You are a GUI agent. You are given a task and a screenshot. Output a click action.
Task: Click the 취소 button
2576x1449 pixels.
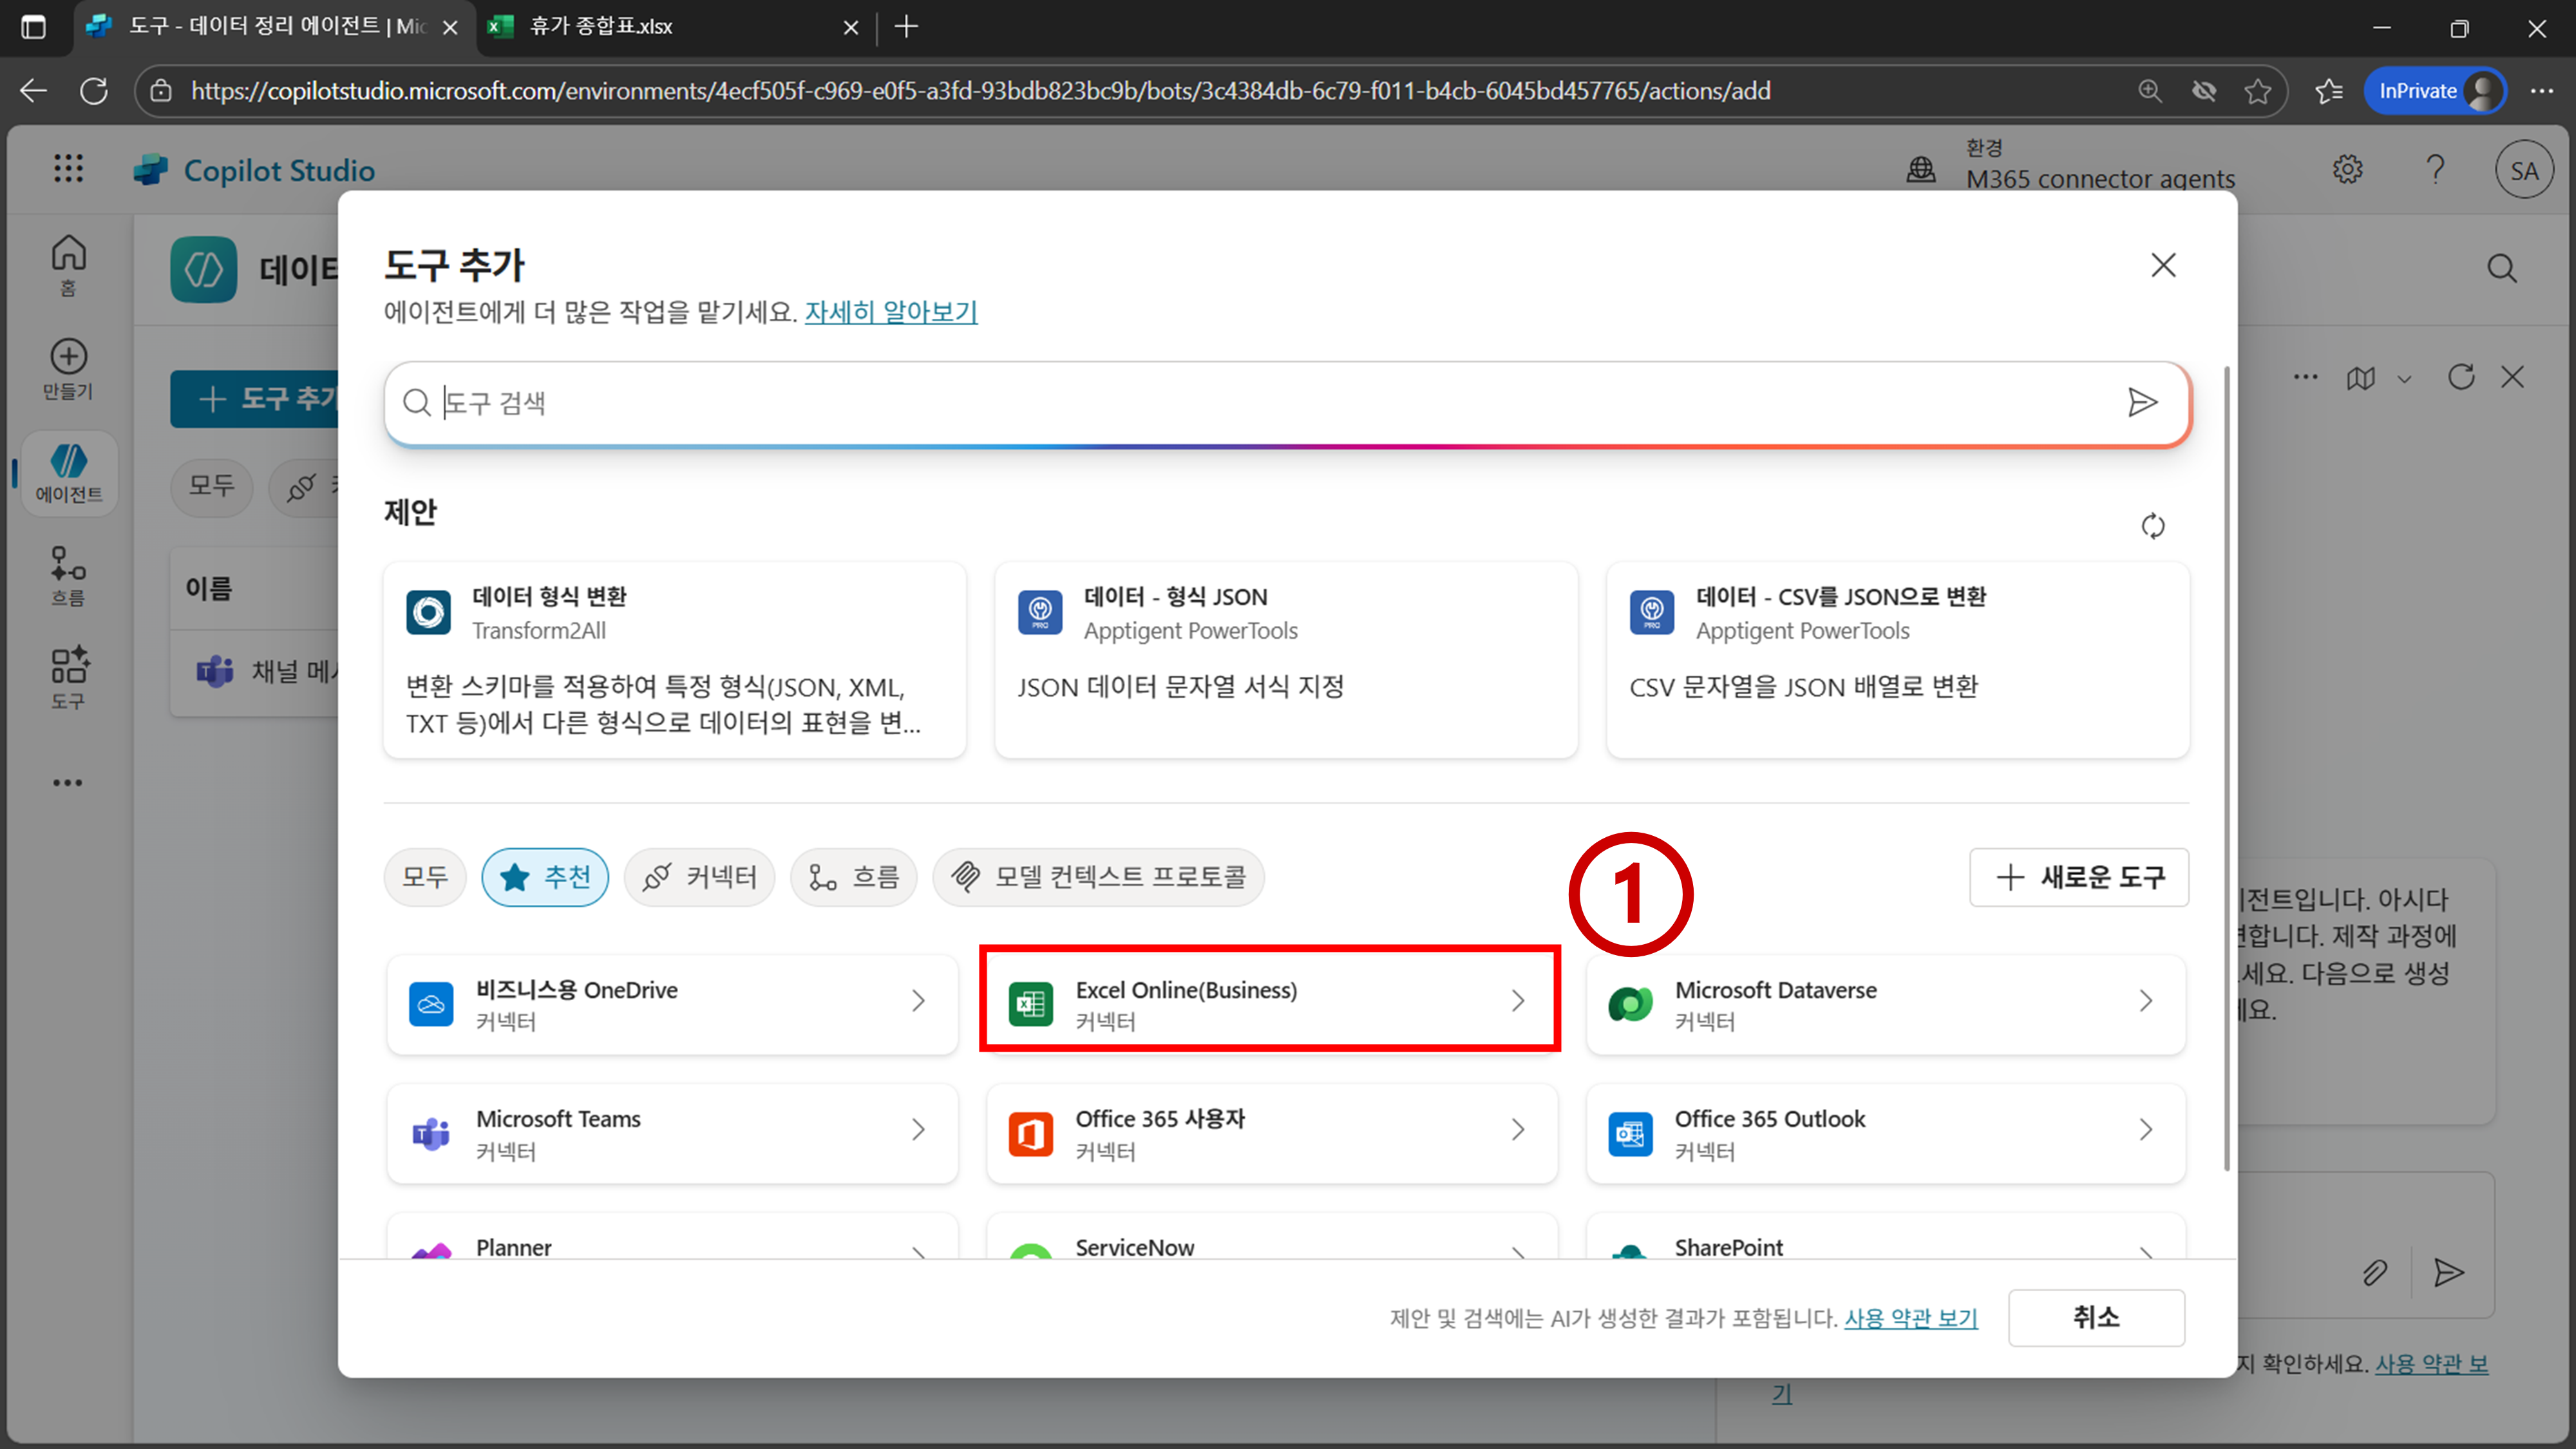coord(2096,1317)
